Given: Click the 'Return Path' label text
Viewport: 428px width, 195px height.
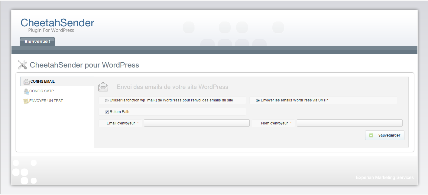Looking at the screenshot, I should [119, 112].
